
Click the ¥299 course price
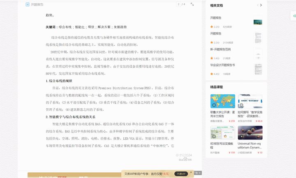click(232, 121)
